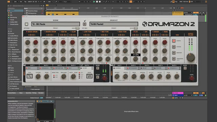Screen dimensions: 217x122
Task: Click Bus 1 SETUP button
Action: [x=98, y=77]
